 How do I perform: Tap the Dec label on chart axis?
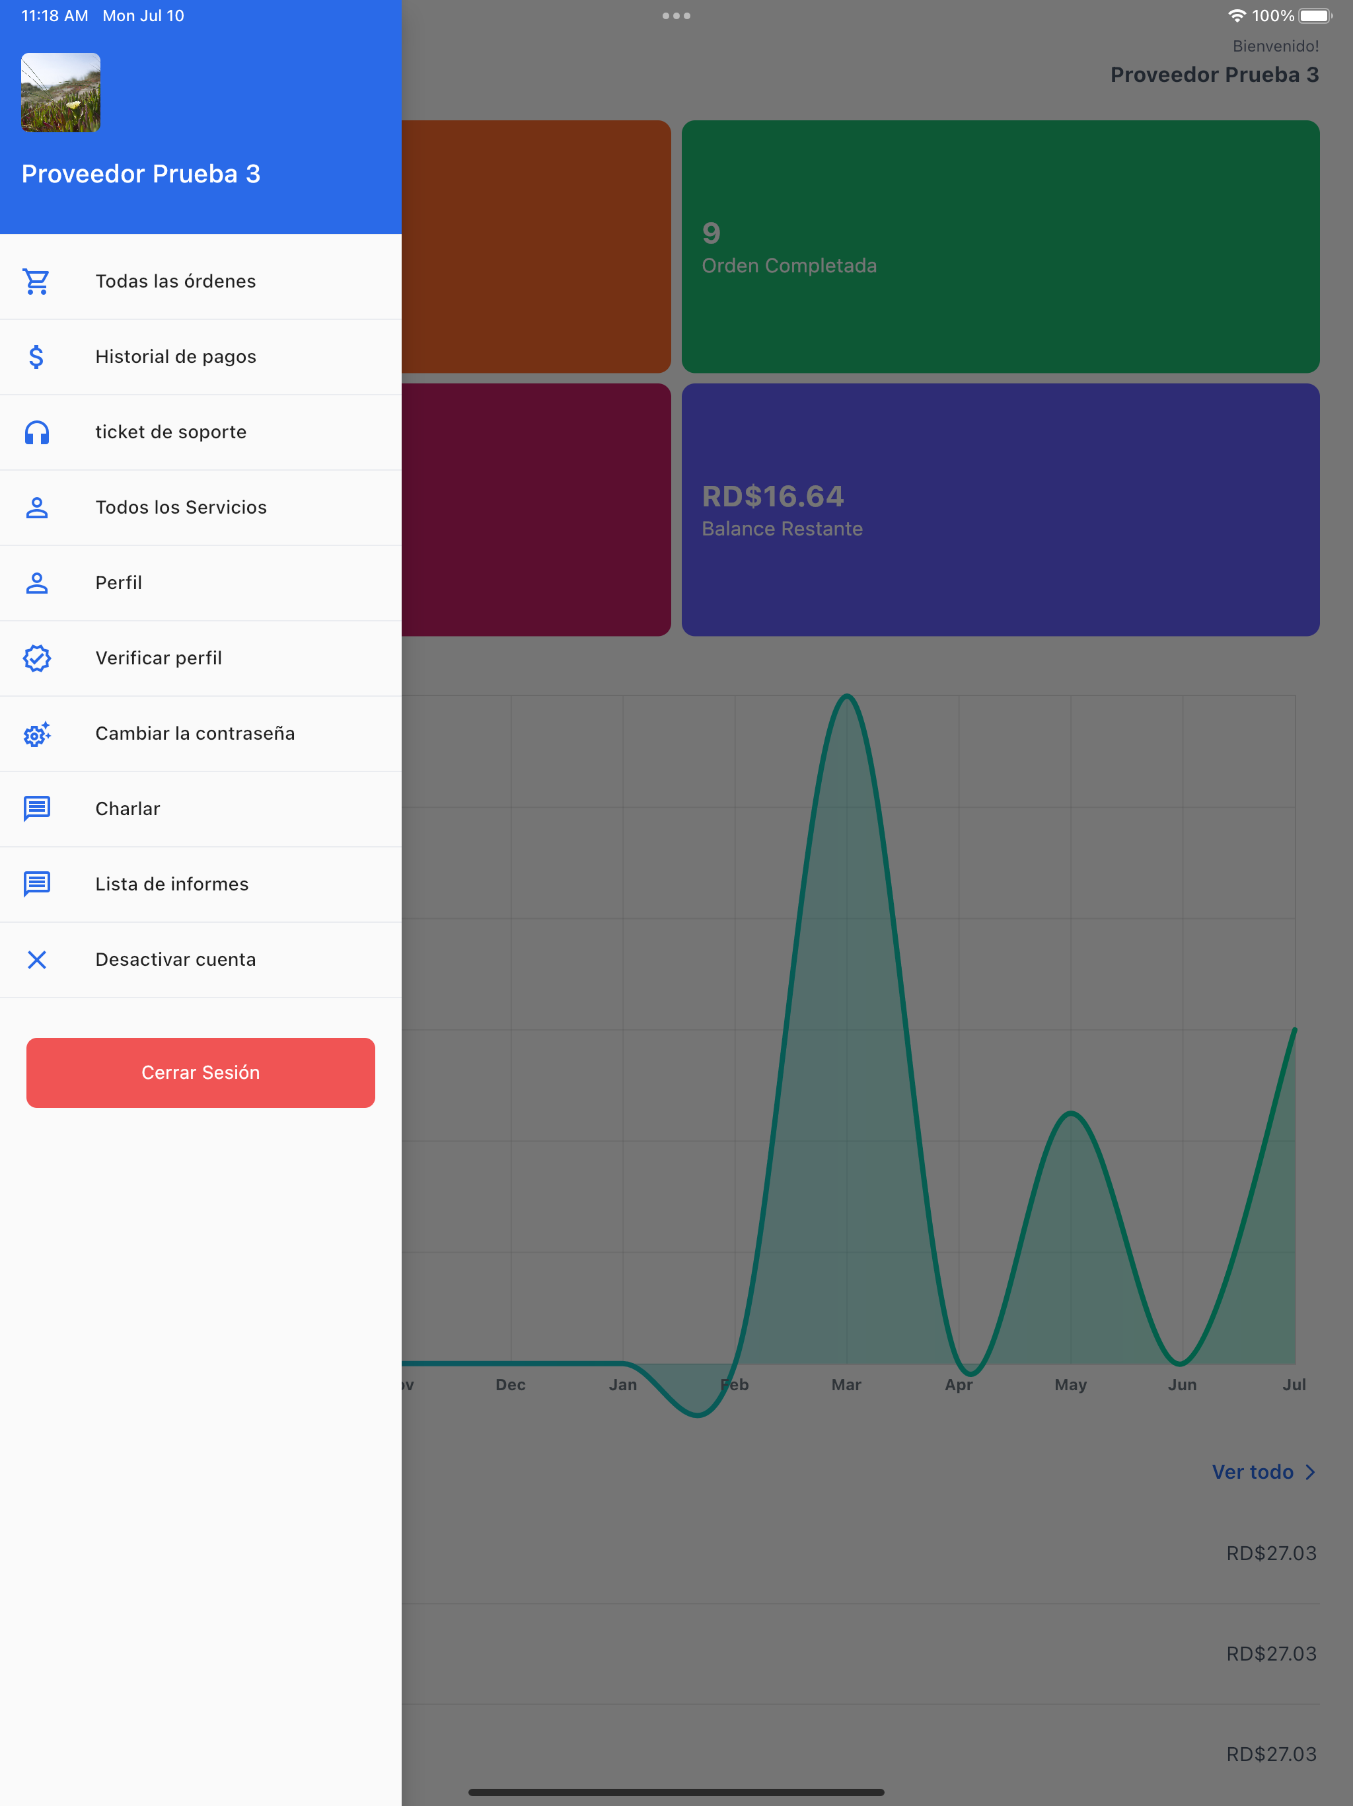tap(511, 1385)
